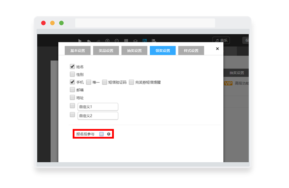Click the green maximize window dot
Screen dimensions: 289x188
pos(61,23)
